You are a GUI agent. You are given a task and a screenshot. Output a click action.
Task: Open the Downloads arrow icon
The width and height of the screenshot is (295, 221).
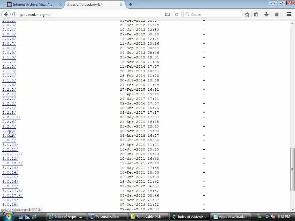coord(266,14)
